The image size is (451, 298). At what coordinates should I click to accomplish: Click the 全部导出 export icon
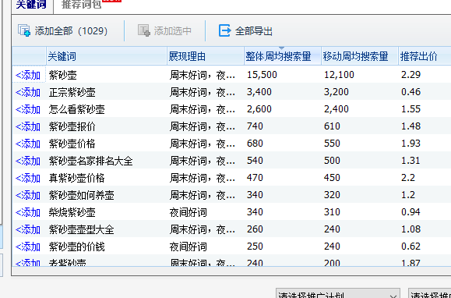click(x=224, y=30)
